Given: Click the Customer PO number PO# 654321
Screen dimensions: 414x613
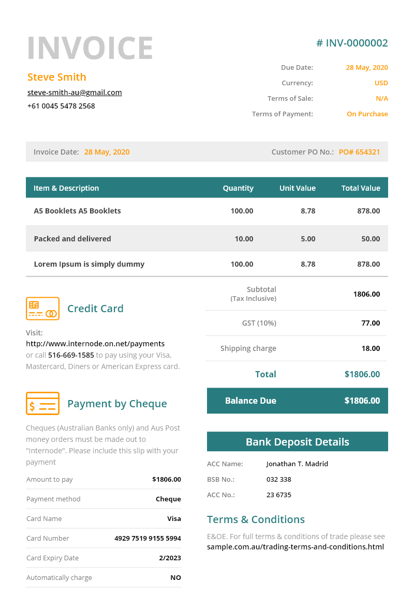Looking at the screenshot, I should [x=359, y=152].
